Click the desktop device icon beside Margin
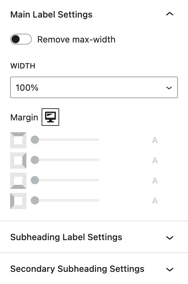The image size is (188, 284). [50, 117]
